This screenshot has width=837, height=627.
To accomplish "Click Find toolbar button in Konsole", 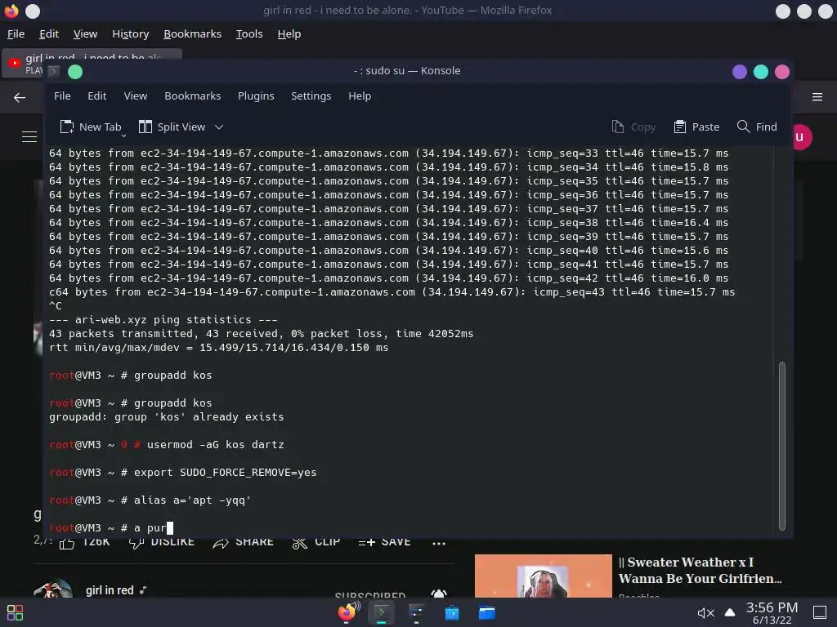I will [757, 127].
